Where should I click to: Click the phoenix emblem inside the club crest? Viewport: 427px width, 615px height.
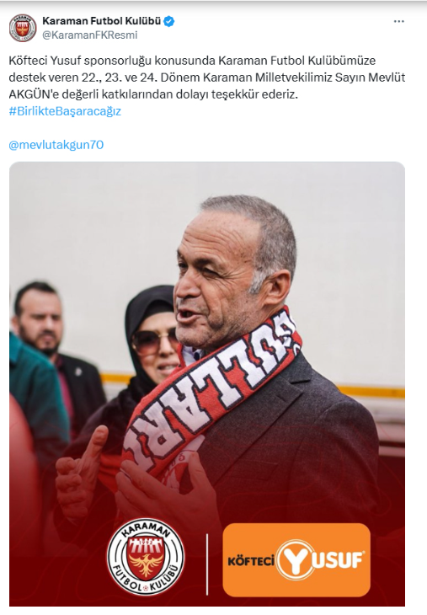click(x=146, y=564)
